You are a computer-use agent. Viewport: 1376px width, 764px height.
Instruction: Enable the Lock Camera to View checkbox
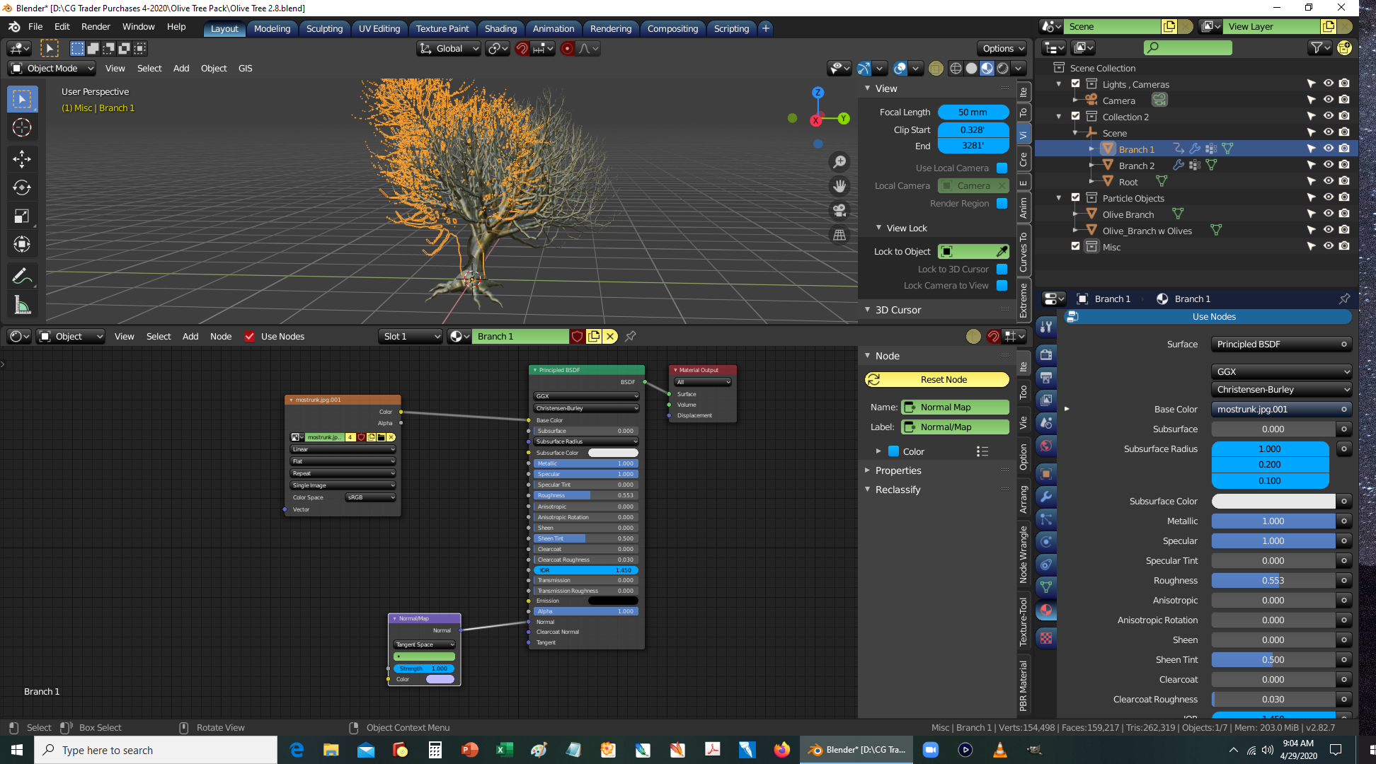[x=1002, y=285]
